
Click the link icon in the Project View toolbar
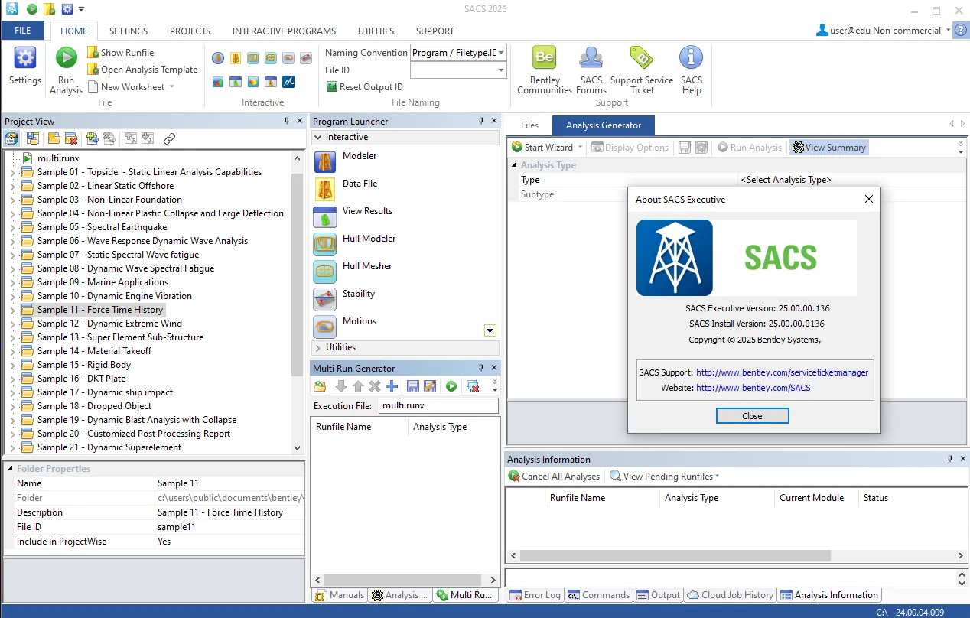click(x=169, y=138)
